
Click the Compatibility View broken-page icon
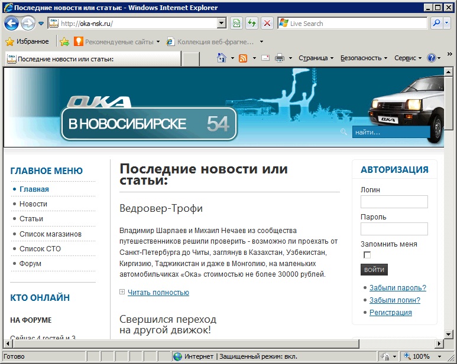pos(236,23)
